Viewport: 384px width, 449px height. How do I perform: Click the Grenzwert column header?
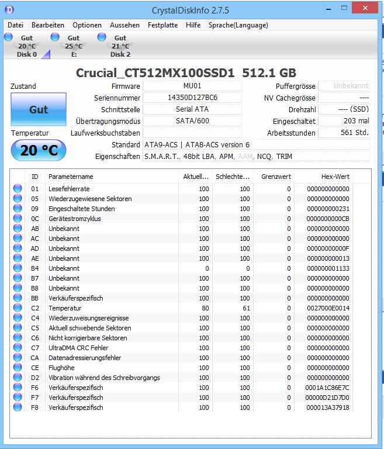pyautogui.click(x=274, y=177)
